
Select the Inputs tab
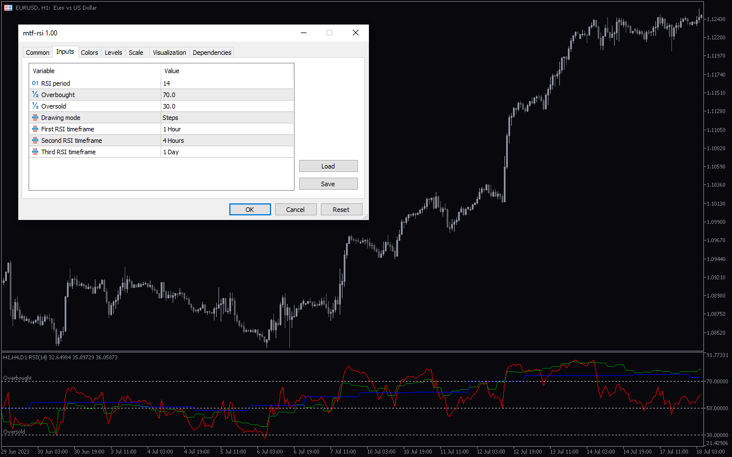pos(65,52)
